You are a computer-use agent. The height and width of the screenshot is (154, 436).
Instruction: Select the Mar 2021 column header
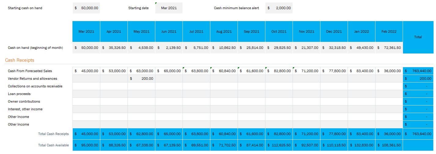click(x=86, y=31)
